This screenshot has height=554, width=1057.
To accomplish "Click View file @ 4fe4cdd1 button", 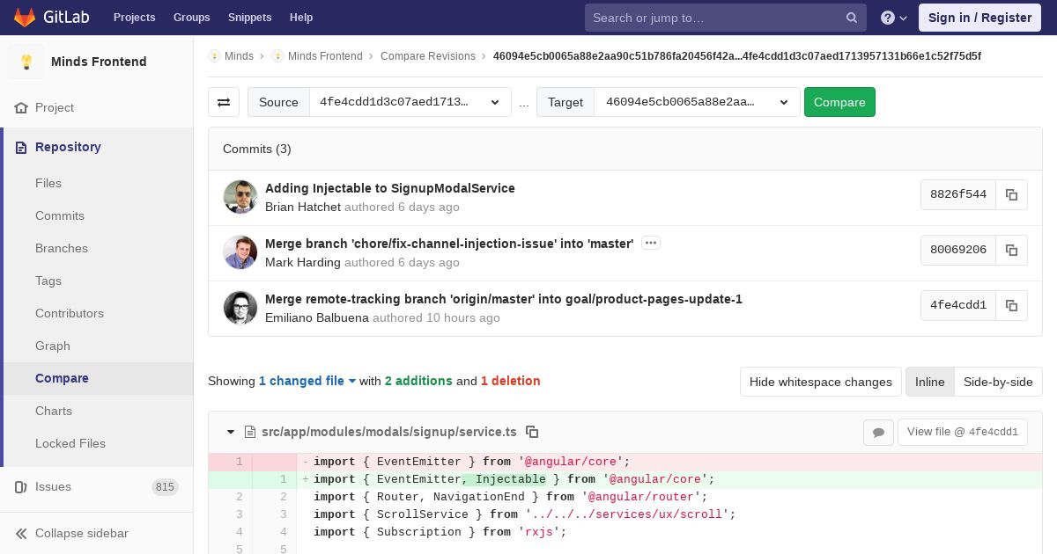I will 963,432.
